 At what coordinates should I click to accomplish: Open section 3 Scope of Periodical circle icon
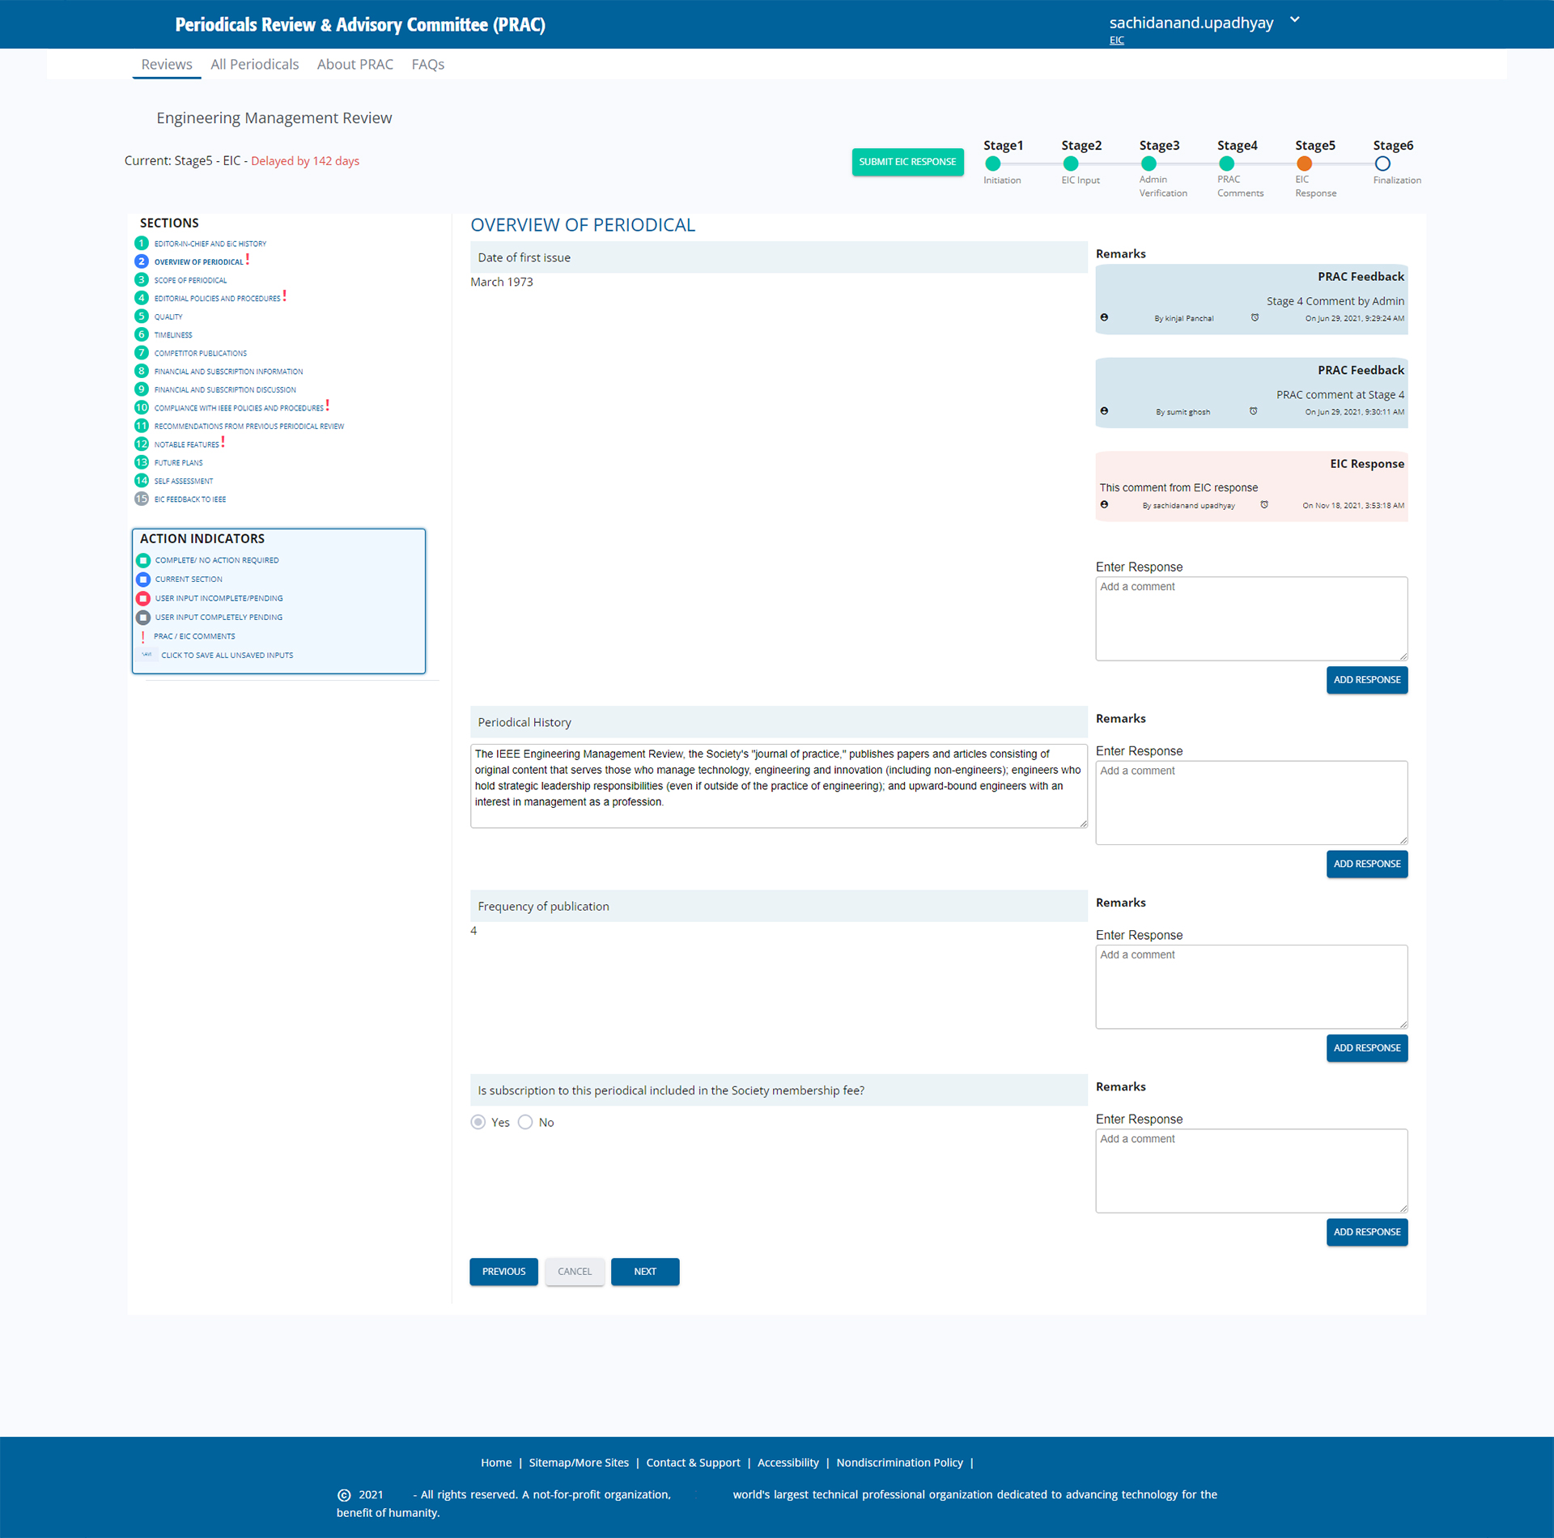[x=142, y=279]
